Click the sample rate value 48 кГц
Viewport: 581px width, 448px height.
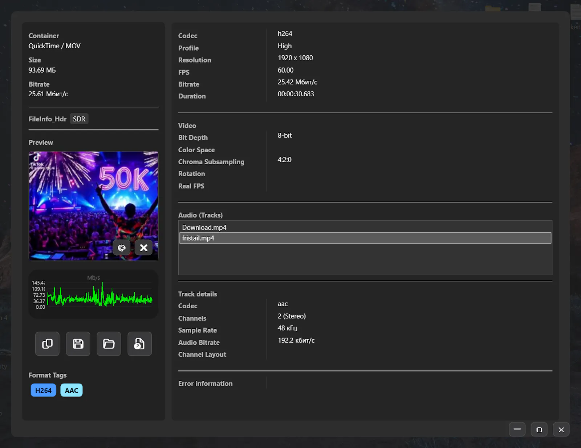288,328
